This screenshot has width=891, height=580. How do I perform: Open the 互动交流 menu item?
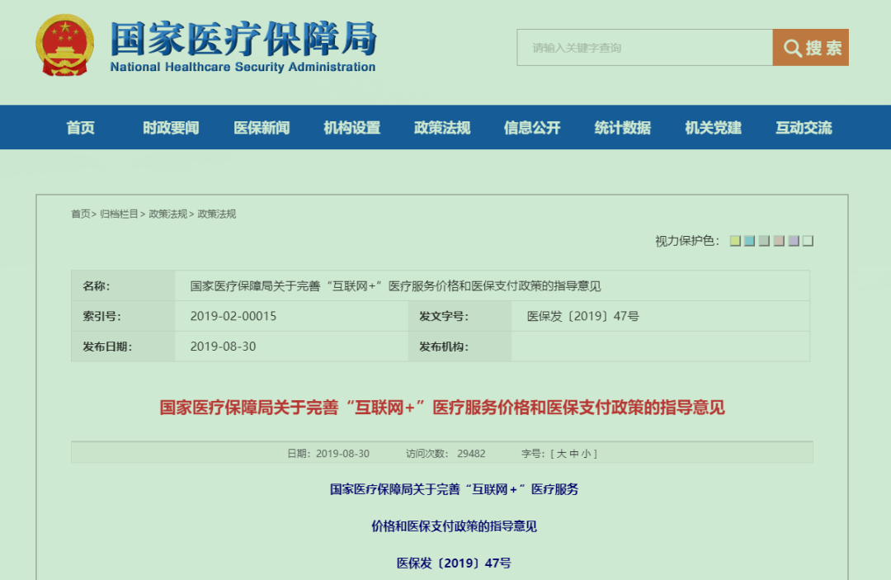(804, 128)
